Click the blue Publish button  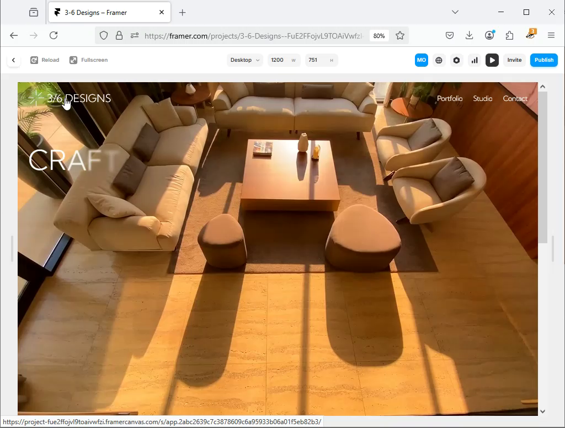click(x=544, y=60)
